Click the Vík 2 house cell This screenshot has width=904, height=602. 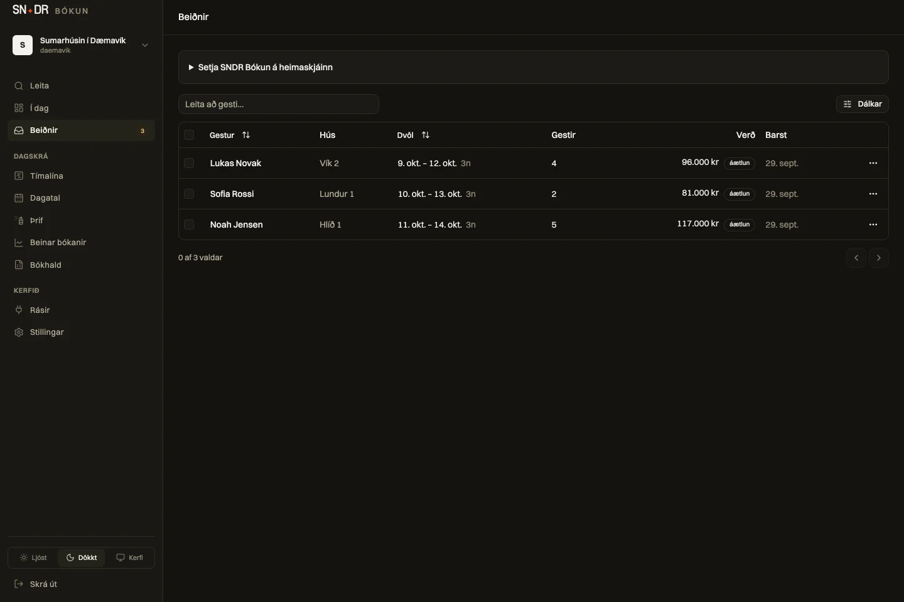pyautogui.click(x=329, y=163)
